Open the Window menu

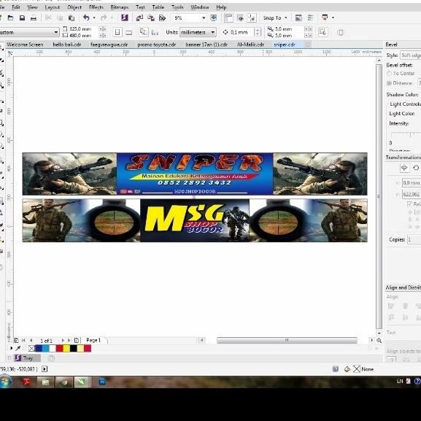pos(199,7)
